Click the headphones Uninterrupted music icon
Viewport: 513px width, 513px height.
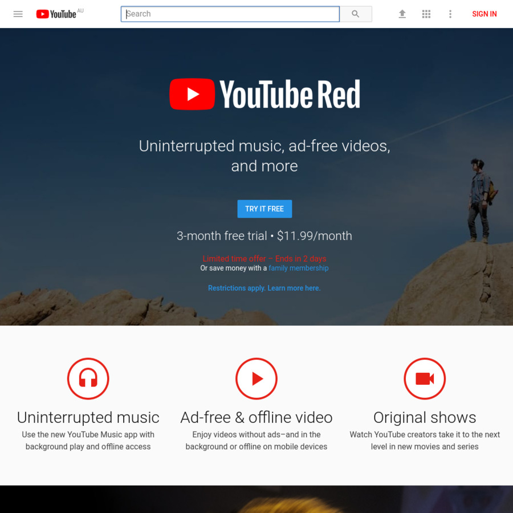pyautogui.click(x=88, y=378)
